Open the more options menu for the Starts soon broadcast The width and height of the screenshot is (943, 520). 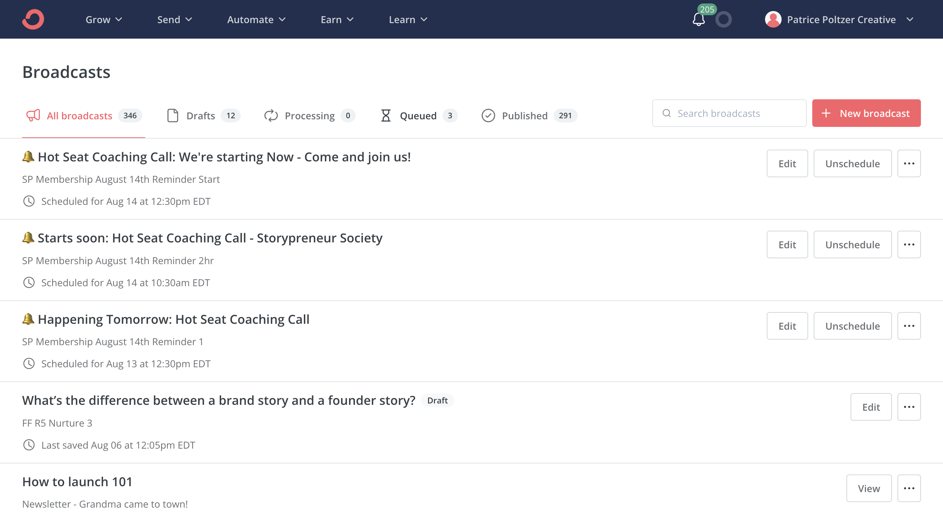pos(909,244)
